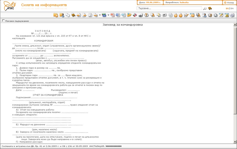Click the document with double arrows icon

tap(96, 15)
